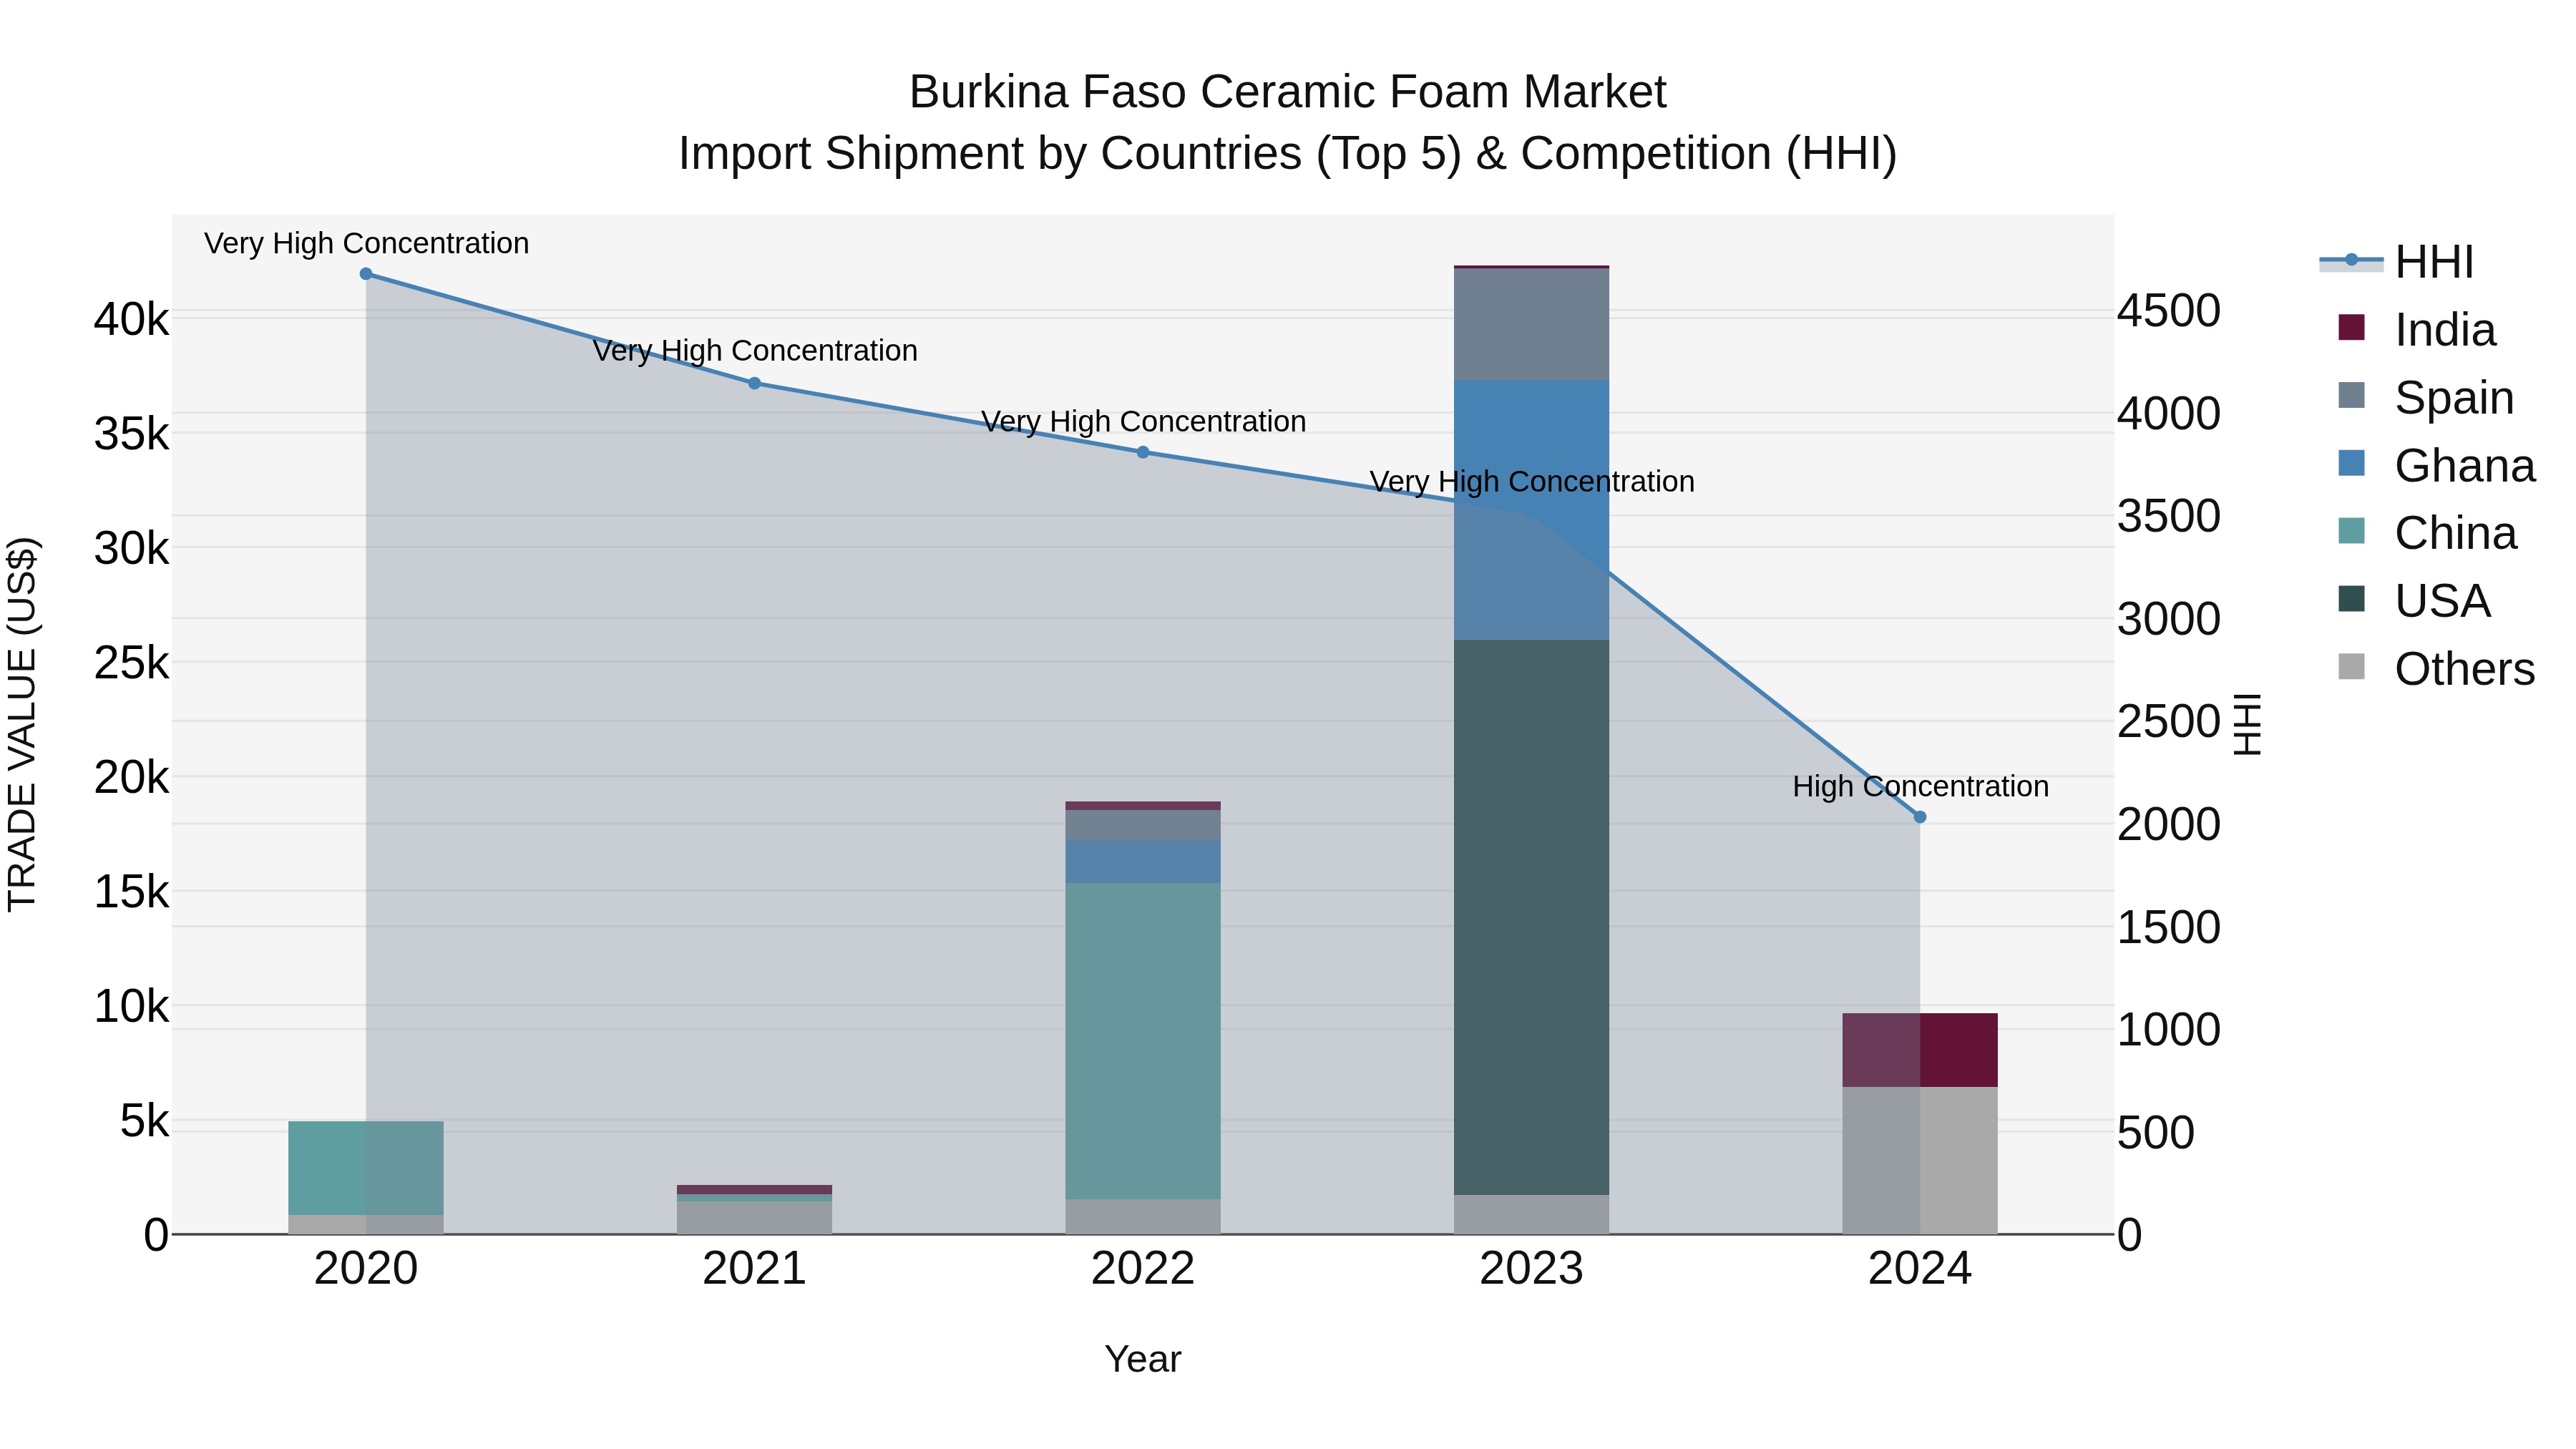Image resolution: width=2576 pixels, height=1449 pixels.
Task: Click the Ghana segment of 2023 bar
Action: pyautogui.click(x=1531, y=510)
